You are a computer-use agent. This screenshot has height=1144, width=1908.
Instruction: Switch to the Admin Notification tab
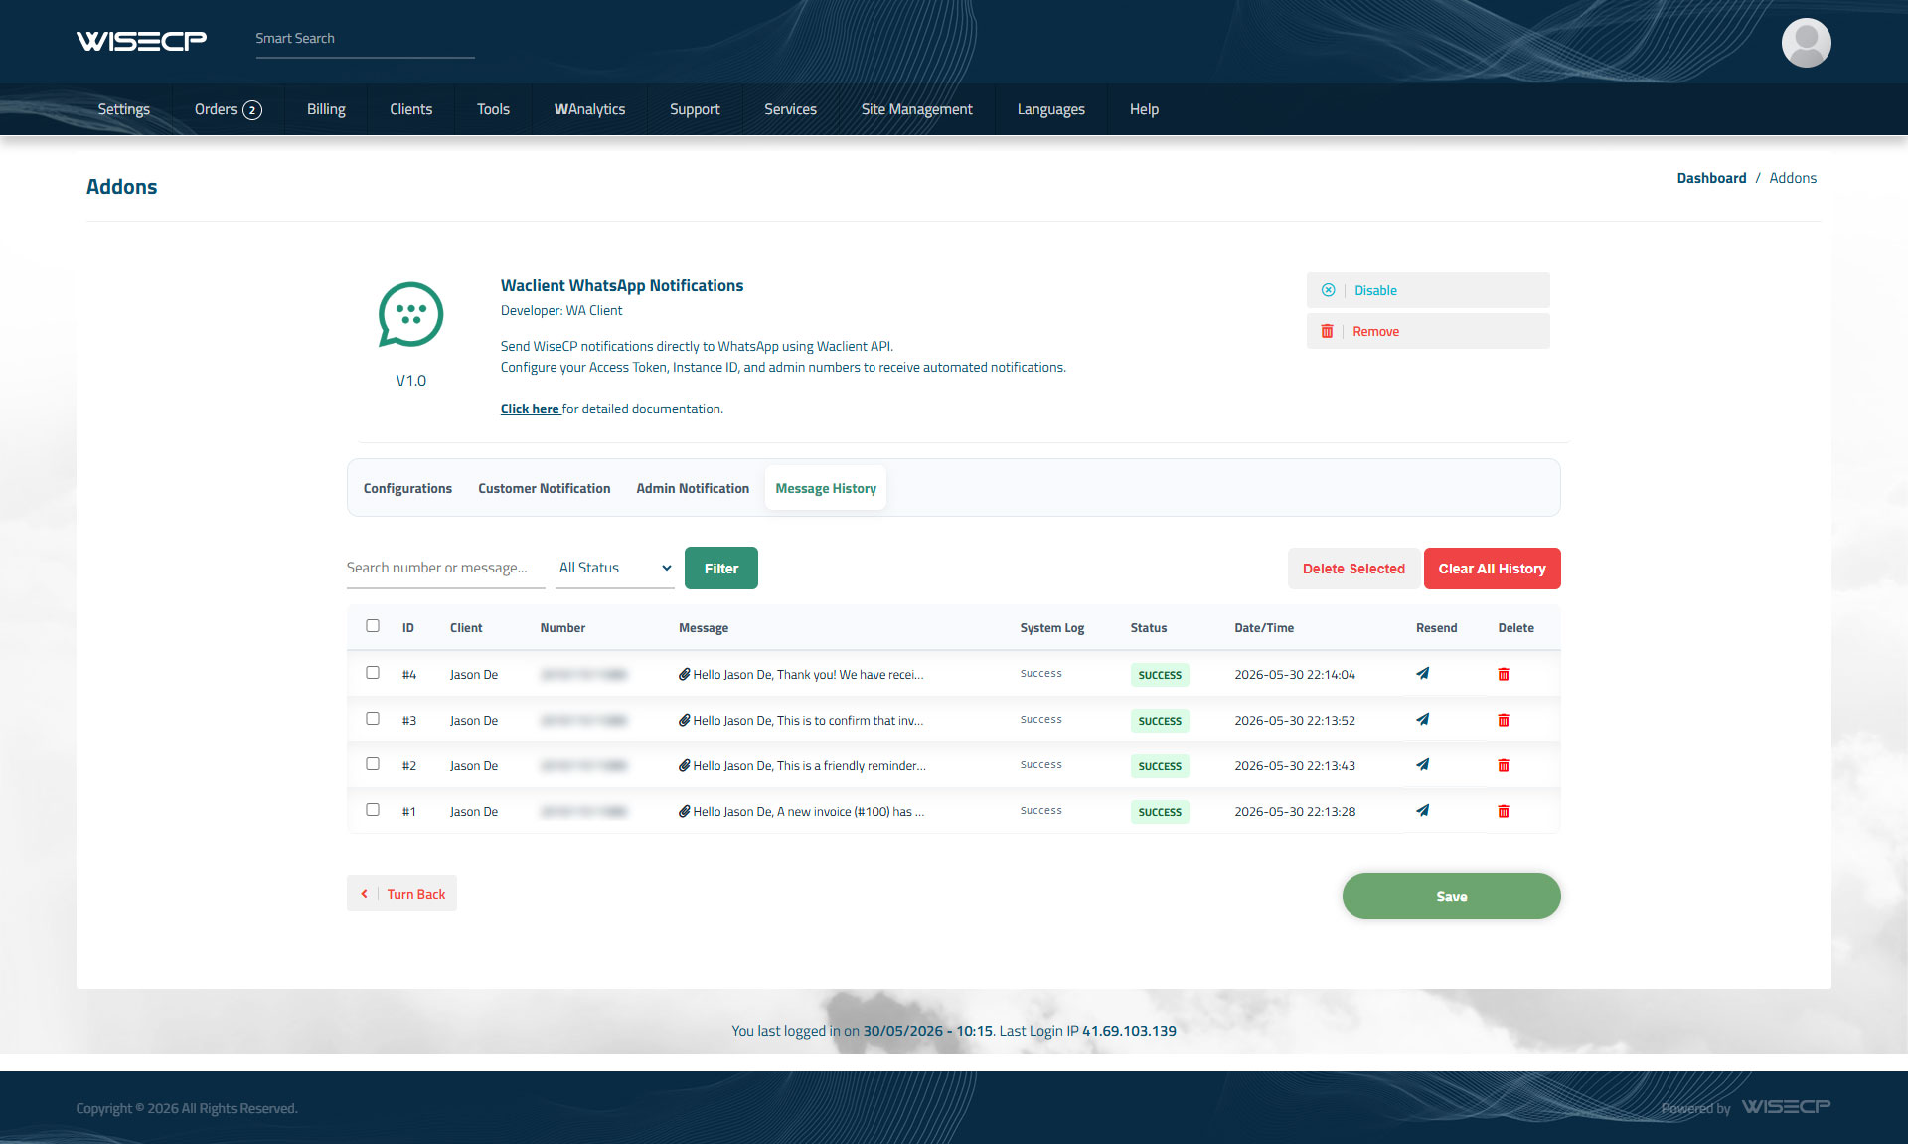coord(693,488)
